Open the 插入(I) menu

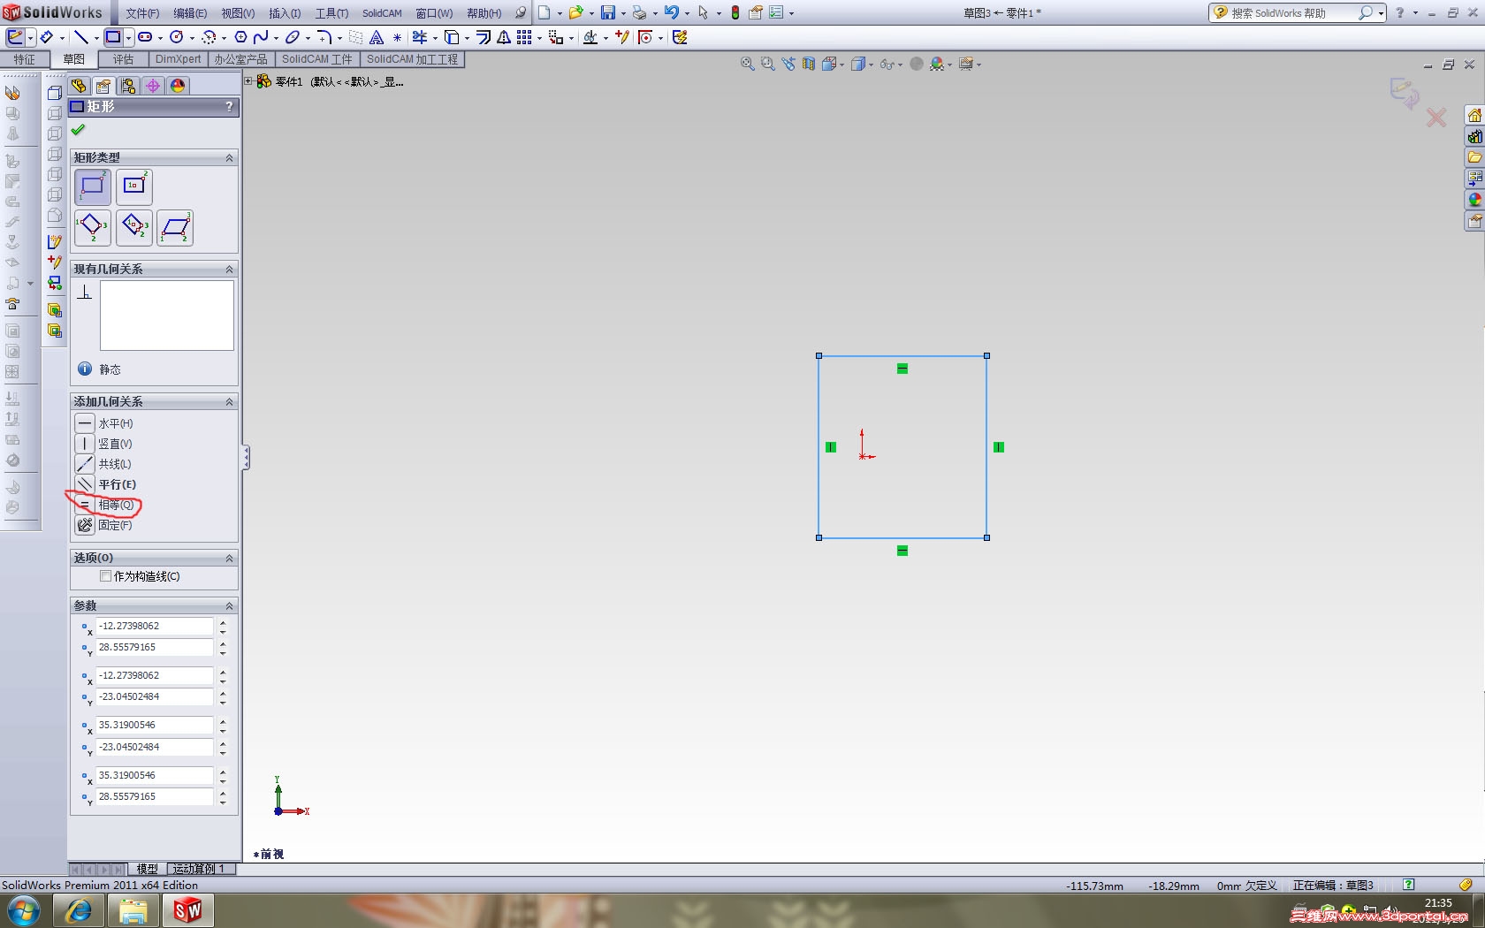[x=285, y=13]
